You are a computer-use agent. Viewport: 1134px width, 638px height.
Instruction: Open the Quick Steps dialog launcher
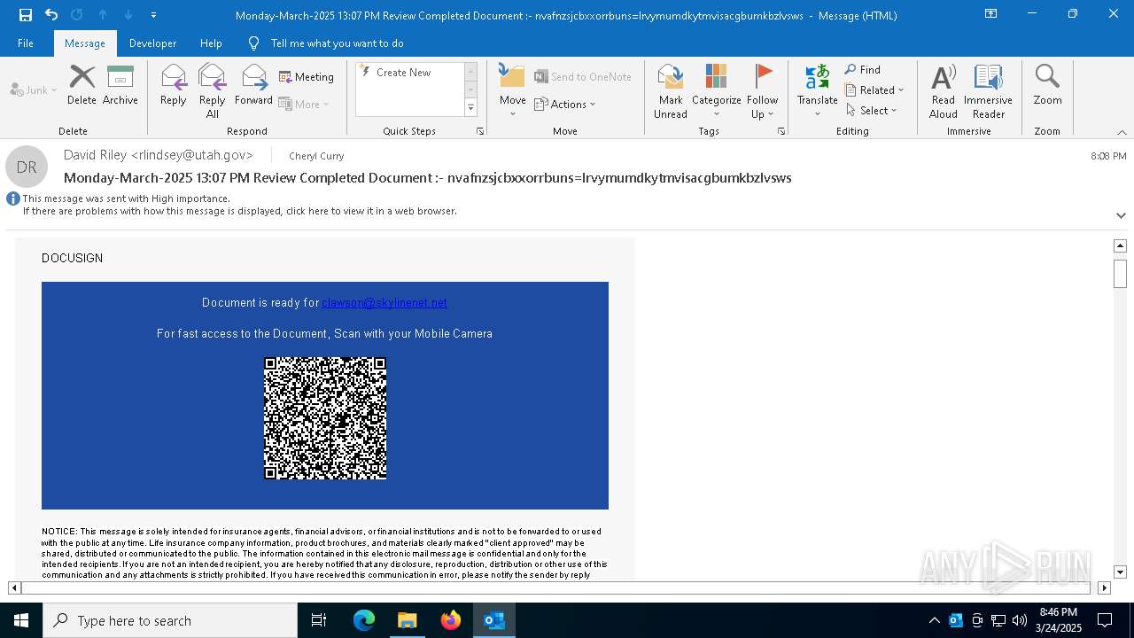point(480,131)
